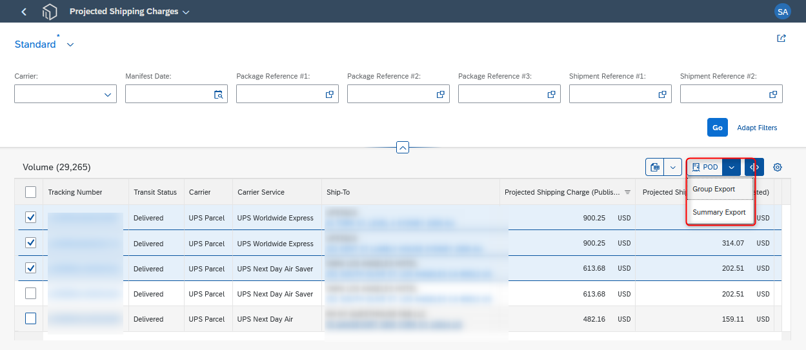Open value help for Package Reference #1
This screenshot has width=806, height=350.
tap(329, 94)
